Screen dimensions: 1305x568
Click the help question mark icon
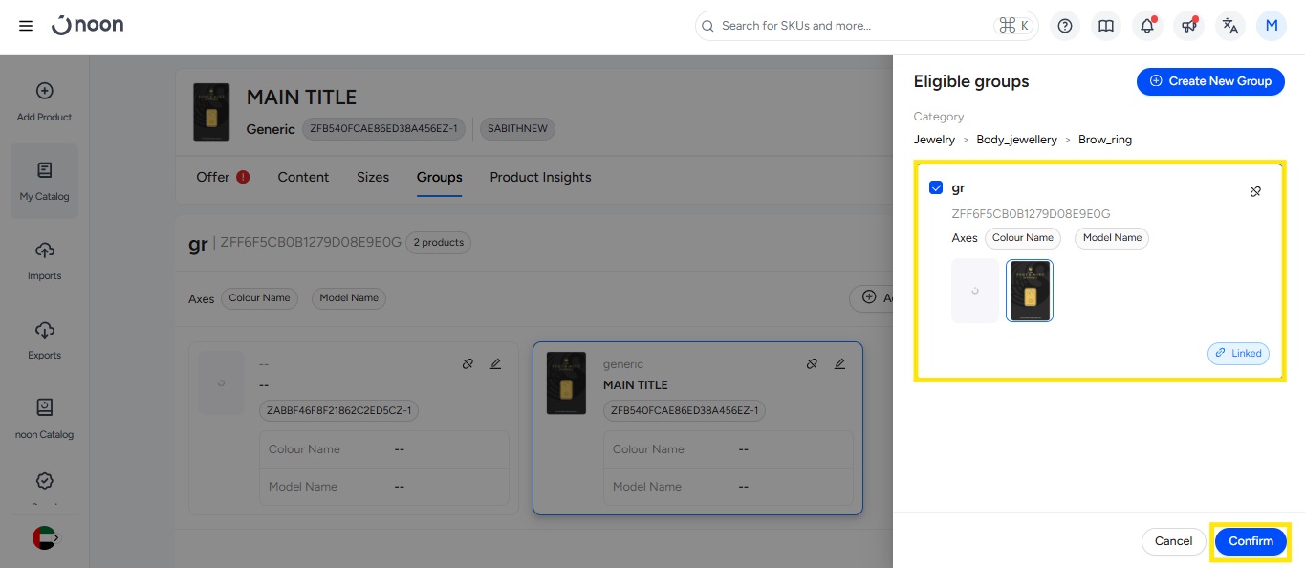coord(1065,26)
